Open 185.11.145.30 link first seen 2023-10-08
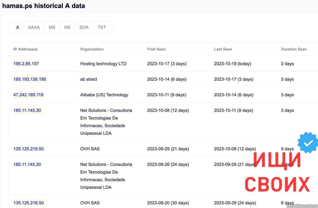The width and height of the screenshot is (318, 208). click(27, 110)
